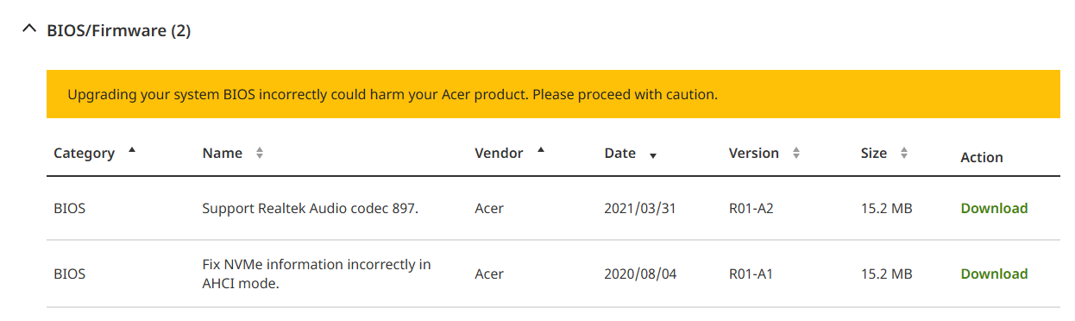Download BIOS version R01-A1
The height and width of the screenshot is (321, 1075).
pos(994,274)
